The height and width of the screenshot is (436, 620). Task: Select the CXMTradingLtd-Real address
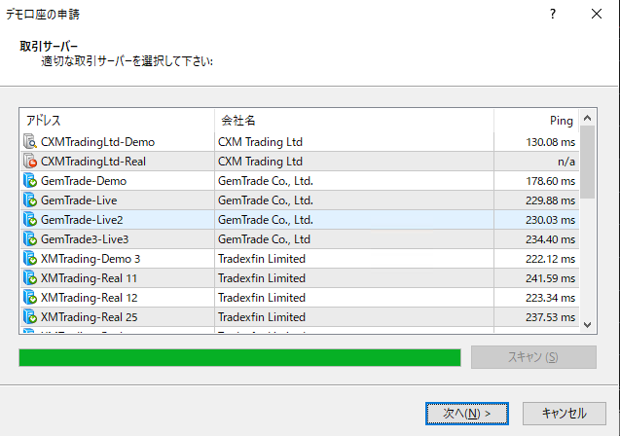coord(93,162)
